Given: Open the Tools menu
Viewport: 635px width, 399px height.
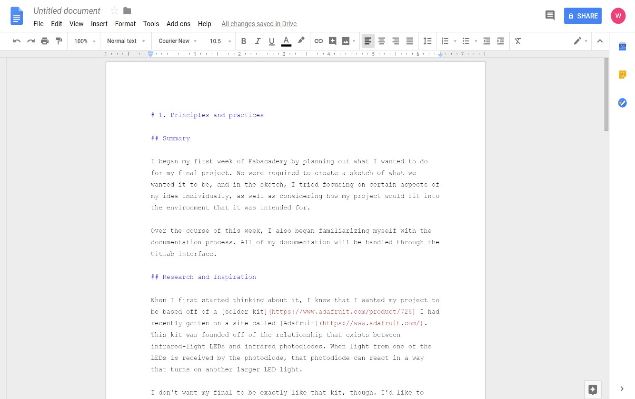Looking at the screenshot, I should pos(151,24).
